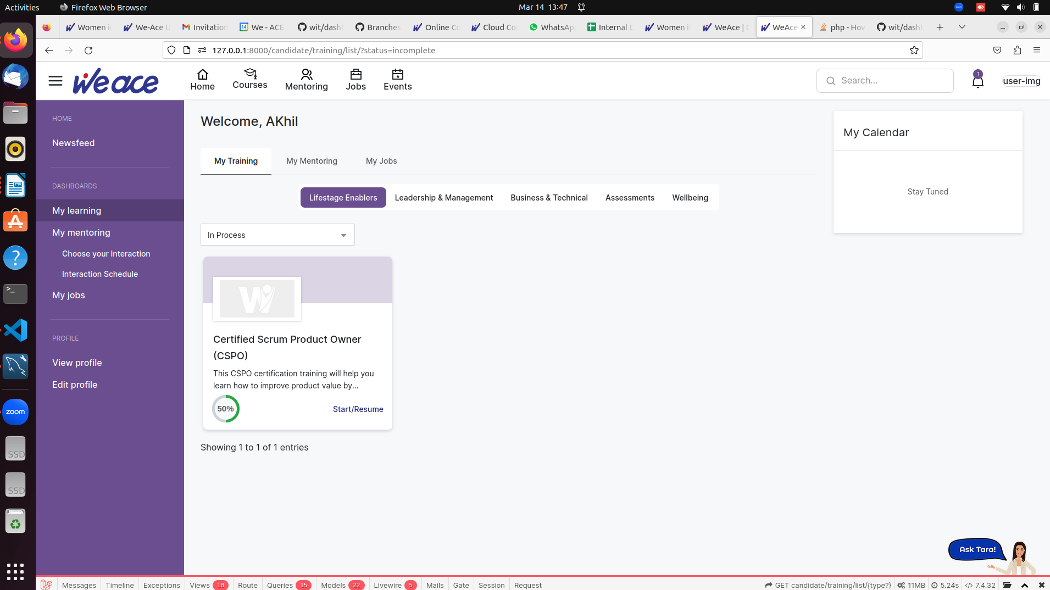Open Edit profile in the sidebar

75,385
